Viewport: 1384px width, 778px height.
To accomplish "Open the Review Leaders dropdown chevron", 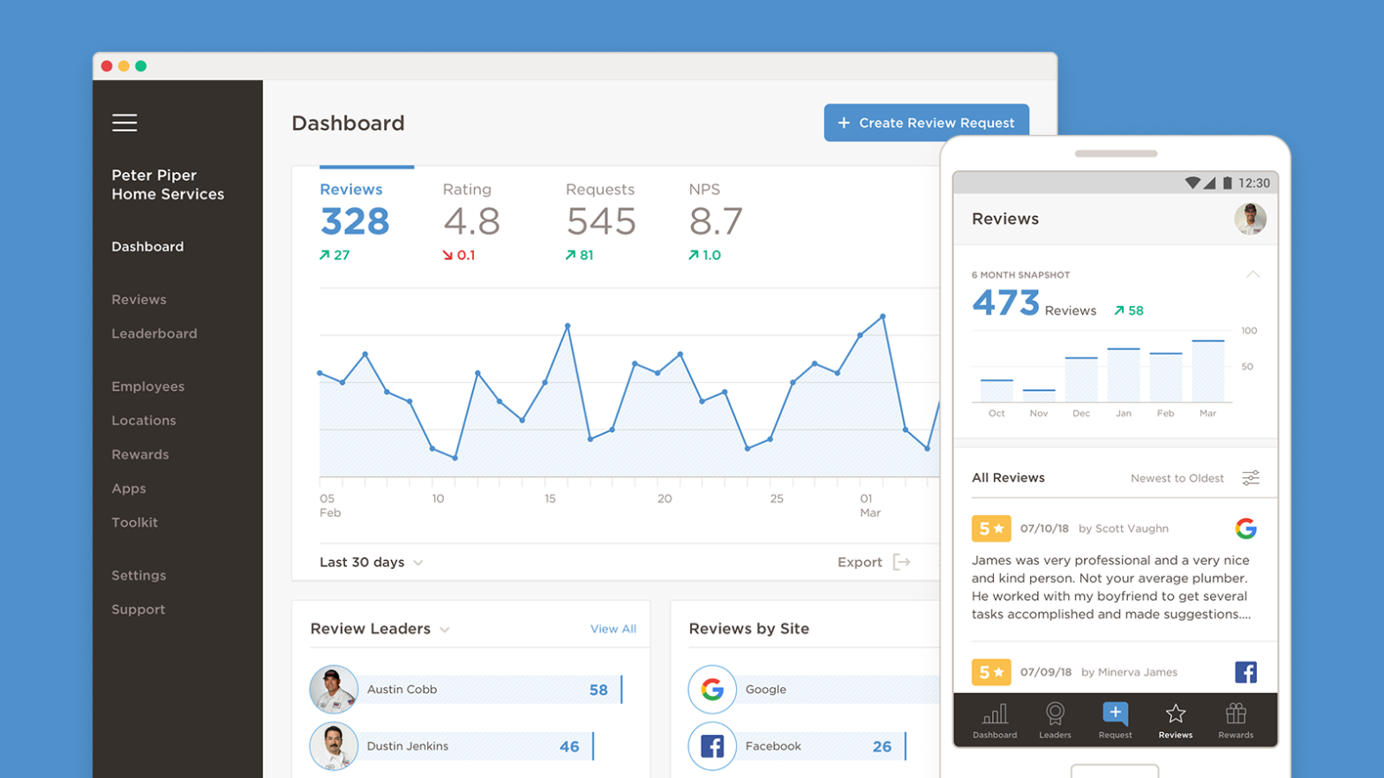I will tap(445, 630).
